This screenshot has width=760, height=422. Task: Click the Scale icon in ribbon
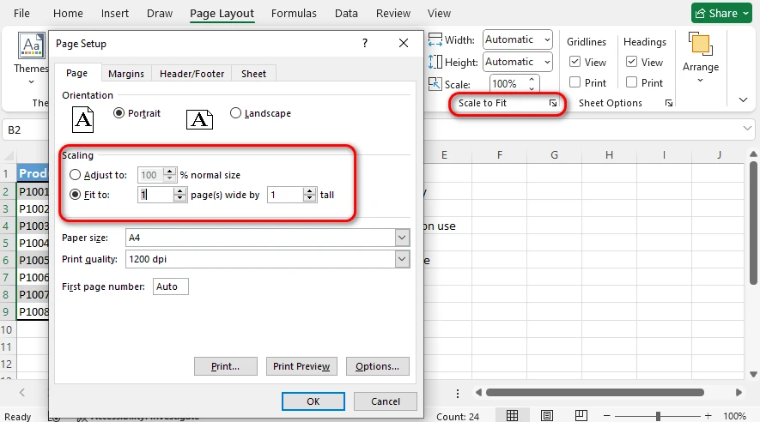435,84
